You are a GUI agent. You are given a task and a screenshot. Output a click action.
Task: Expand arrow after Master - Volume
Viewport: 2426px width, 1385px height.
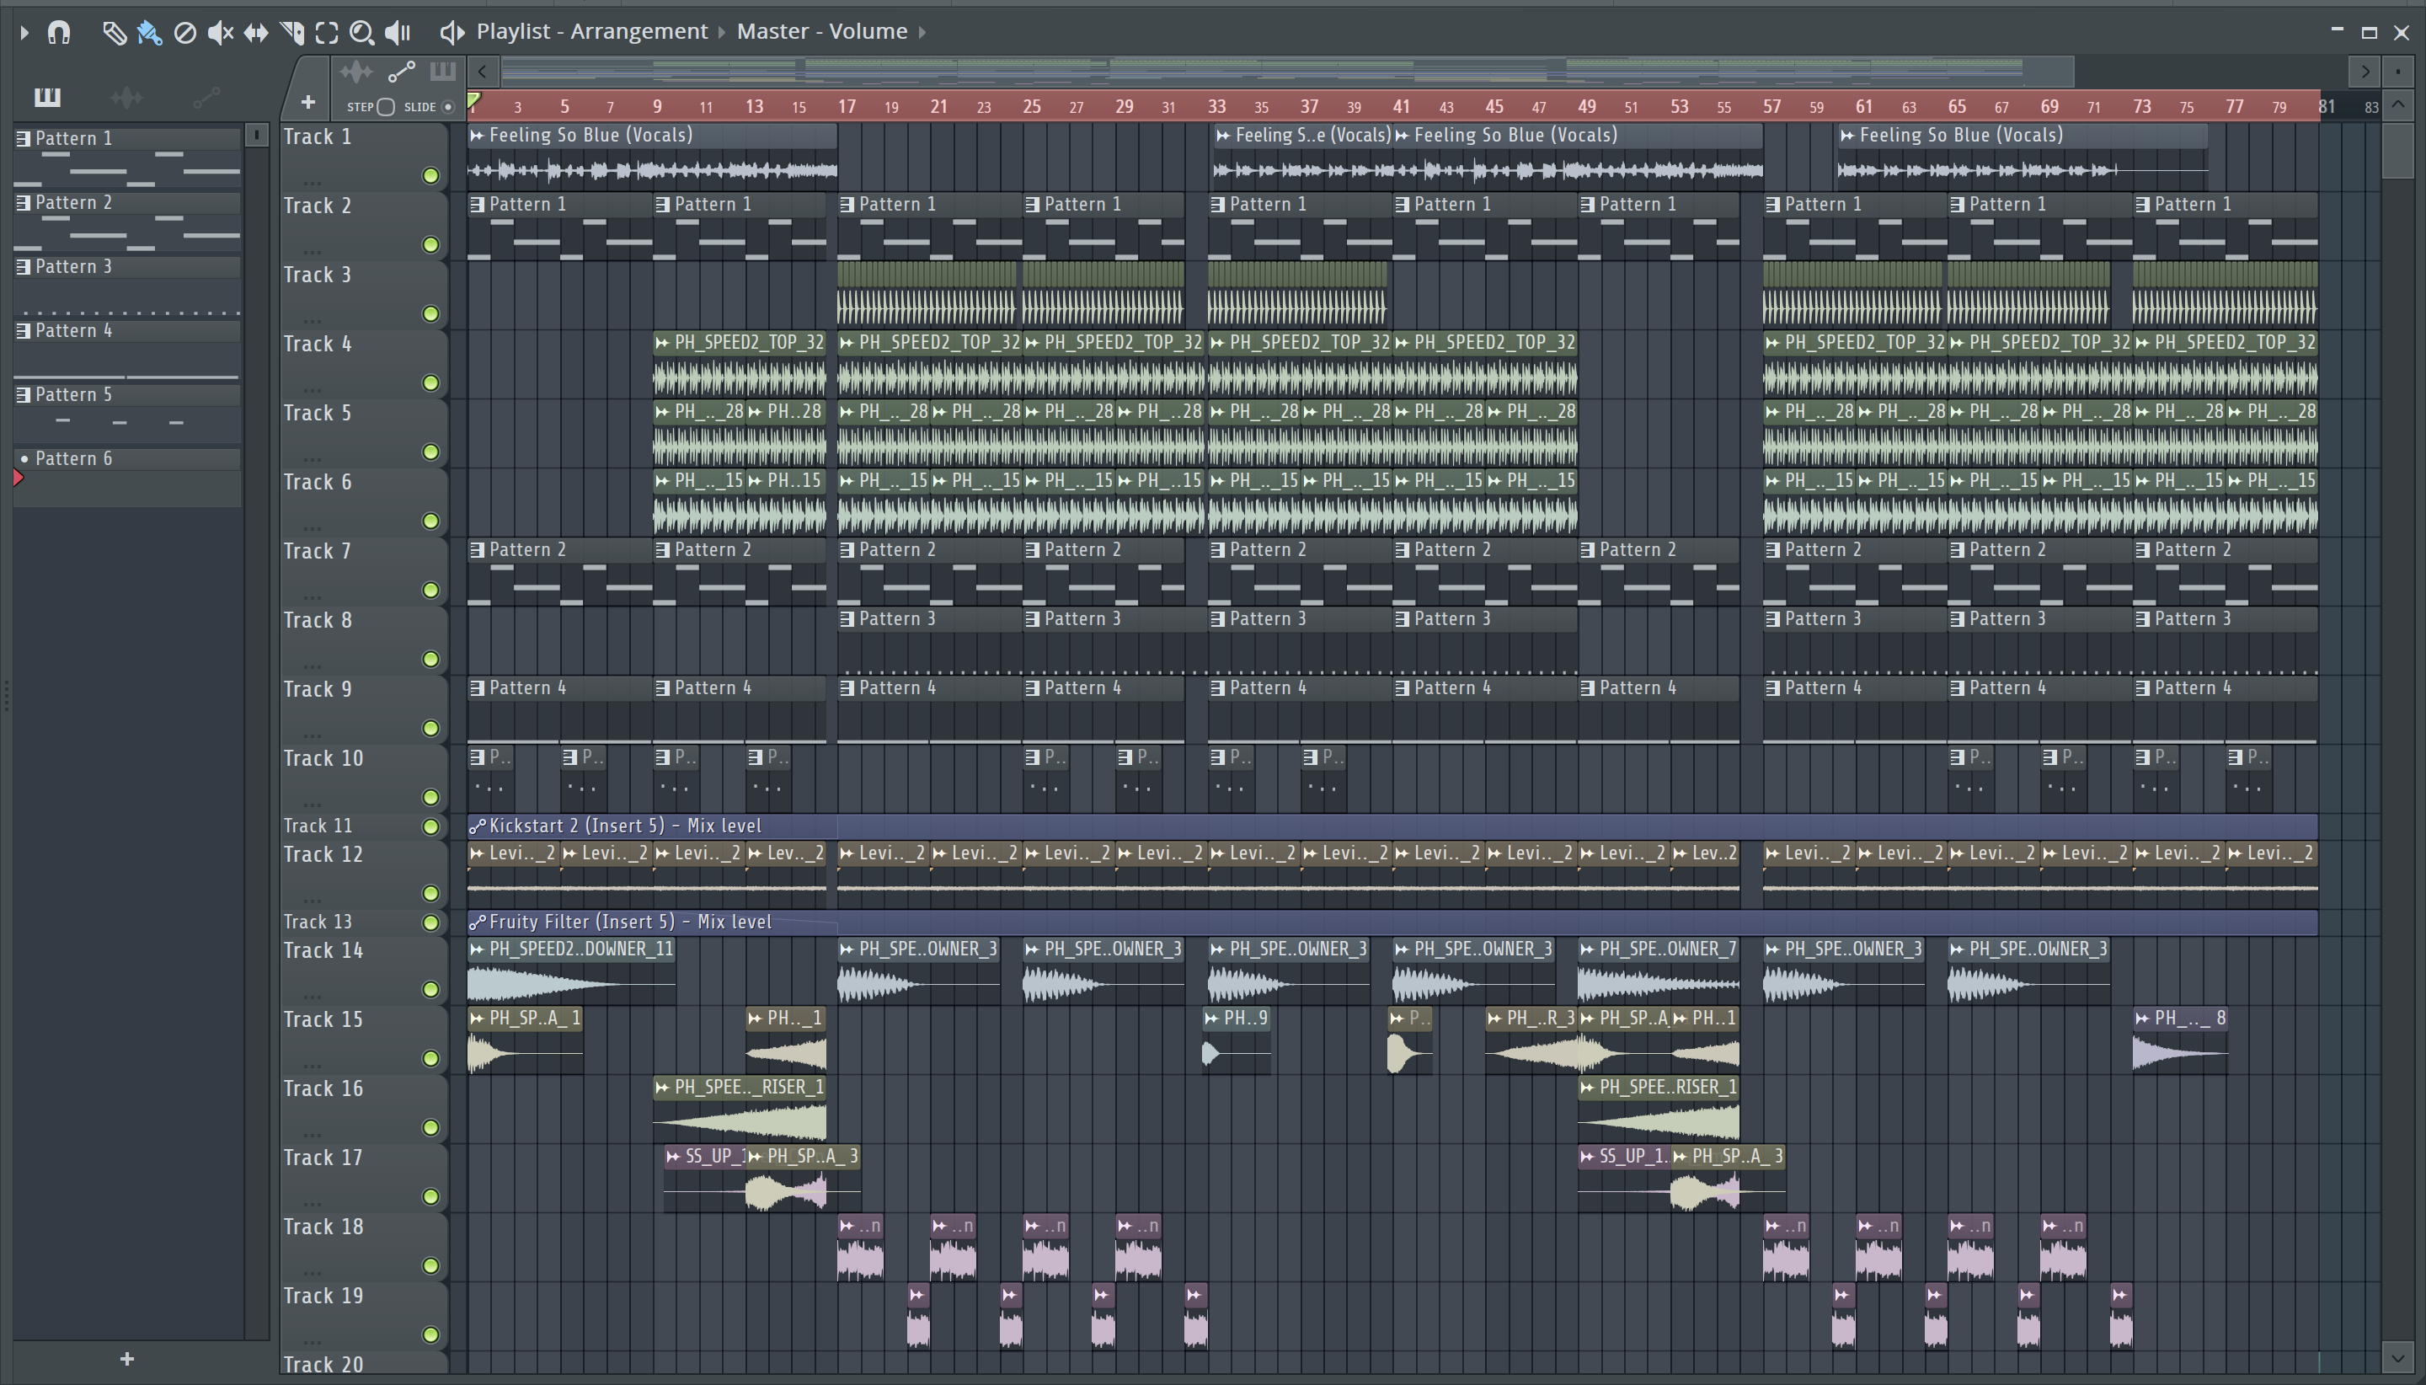(922, 32)
